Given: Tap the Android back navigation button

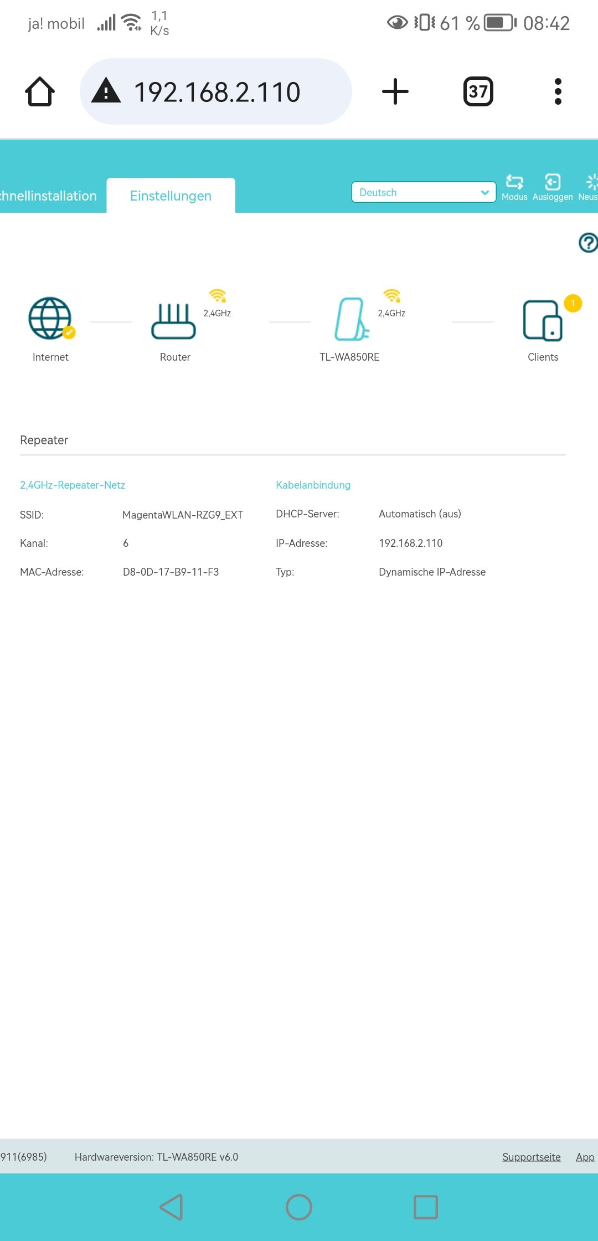Looking at the screenshot, I should pos(172,1207).
